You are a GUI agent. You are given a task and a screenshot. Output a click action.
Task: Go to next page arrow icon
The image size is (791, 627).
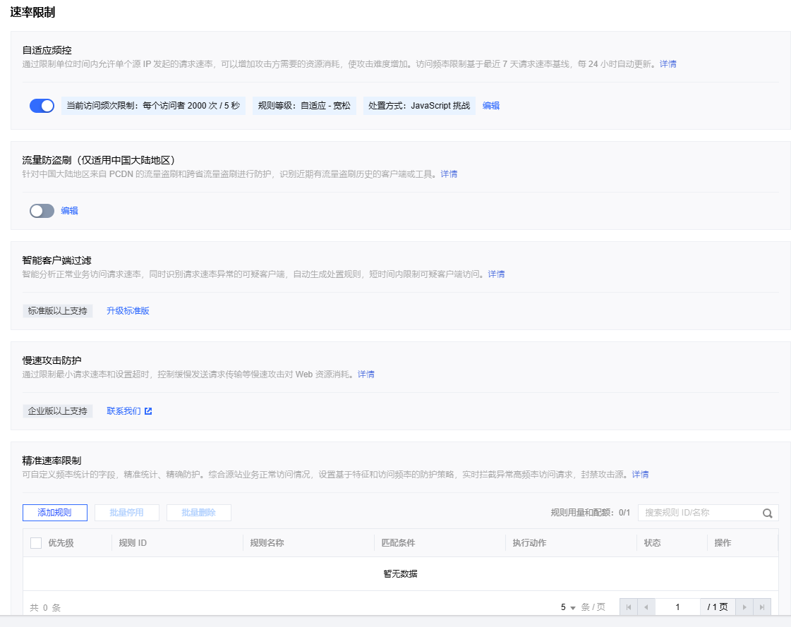coord(744,607)
